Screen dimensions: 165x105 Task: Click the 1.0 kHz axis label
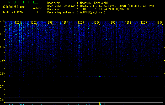click(x=2, y=47)
